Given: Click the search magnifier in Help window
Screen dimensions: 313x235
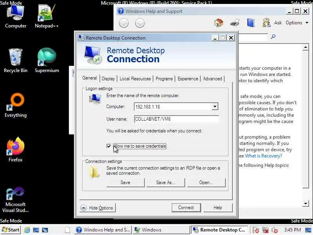Looking at the screenshot, I should pos(273,36).
